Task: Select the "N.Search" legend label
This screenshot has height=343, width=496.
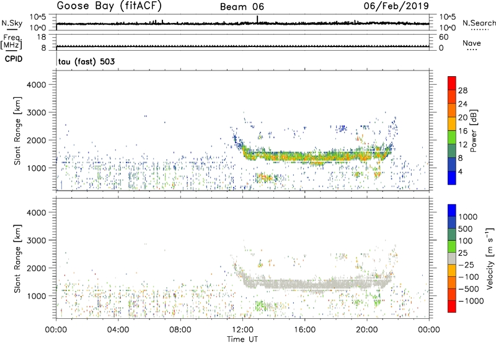Action: (x=479, y=23)
